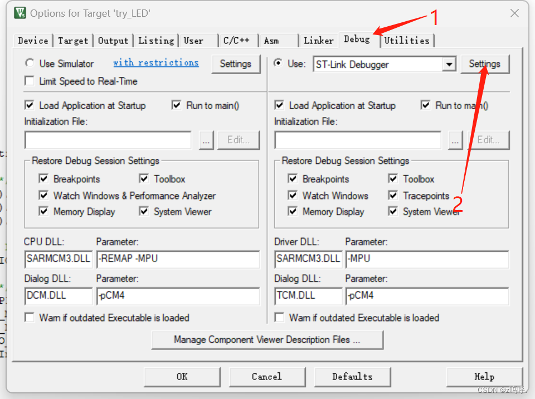
Task: Click the DCM.DLL dialog DLL field
Action: pyautogui.click(x=59, y=295)
